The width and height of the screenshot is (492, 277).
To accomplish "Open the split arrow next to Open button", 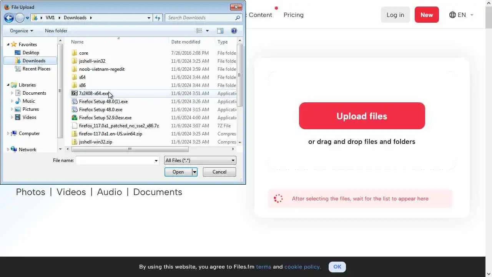I will click(194, 172).
